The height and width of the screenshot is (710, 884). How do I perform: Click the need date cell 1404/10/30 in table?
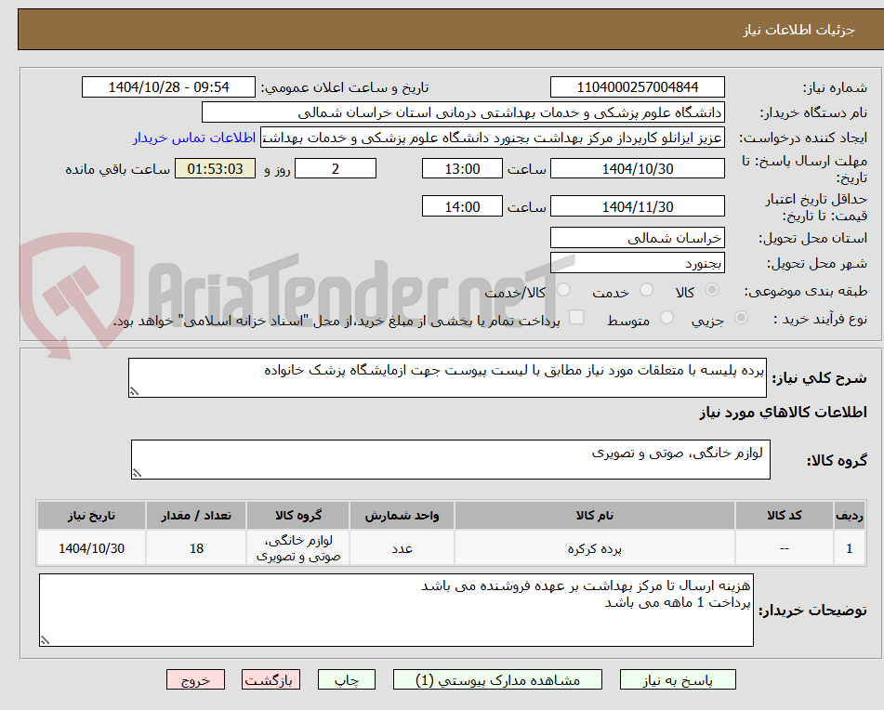[x=91, y=548]
